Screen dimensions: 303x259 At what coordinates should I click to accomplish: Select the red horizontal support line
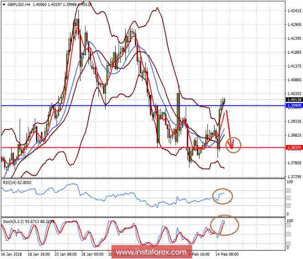tap(114, 147)
